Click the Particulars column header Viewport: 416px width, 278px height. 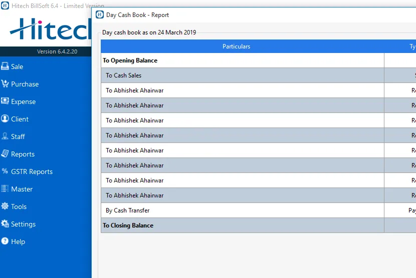(236, 46)
